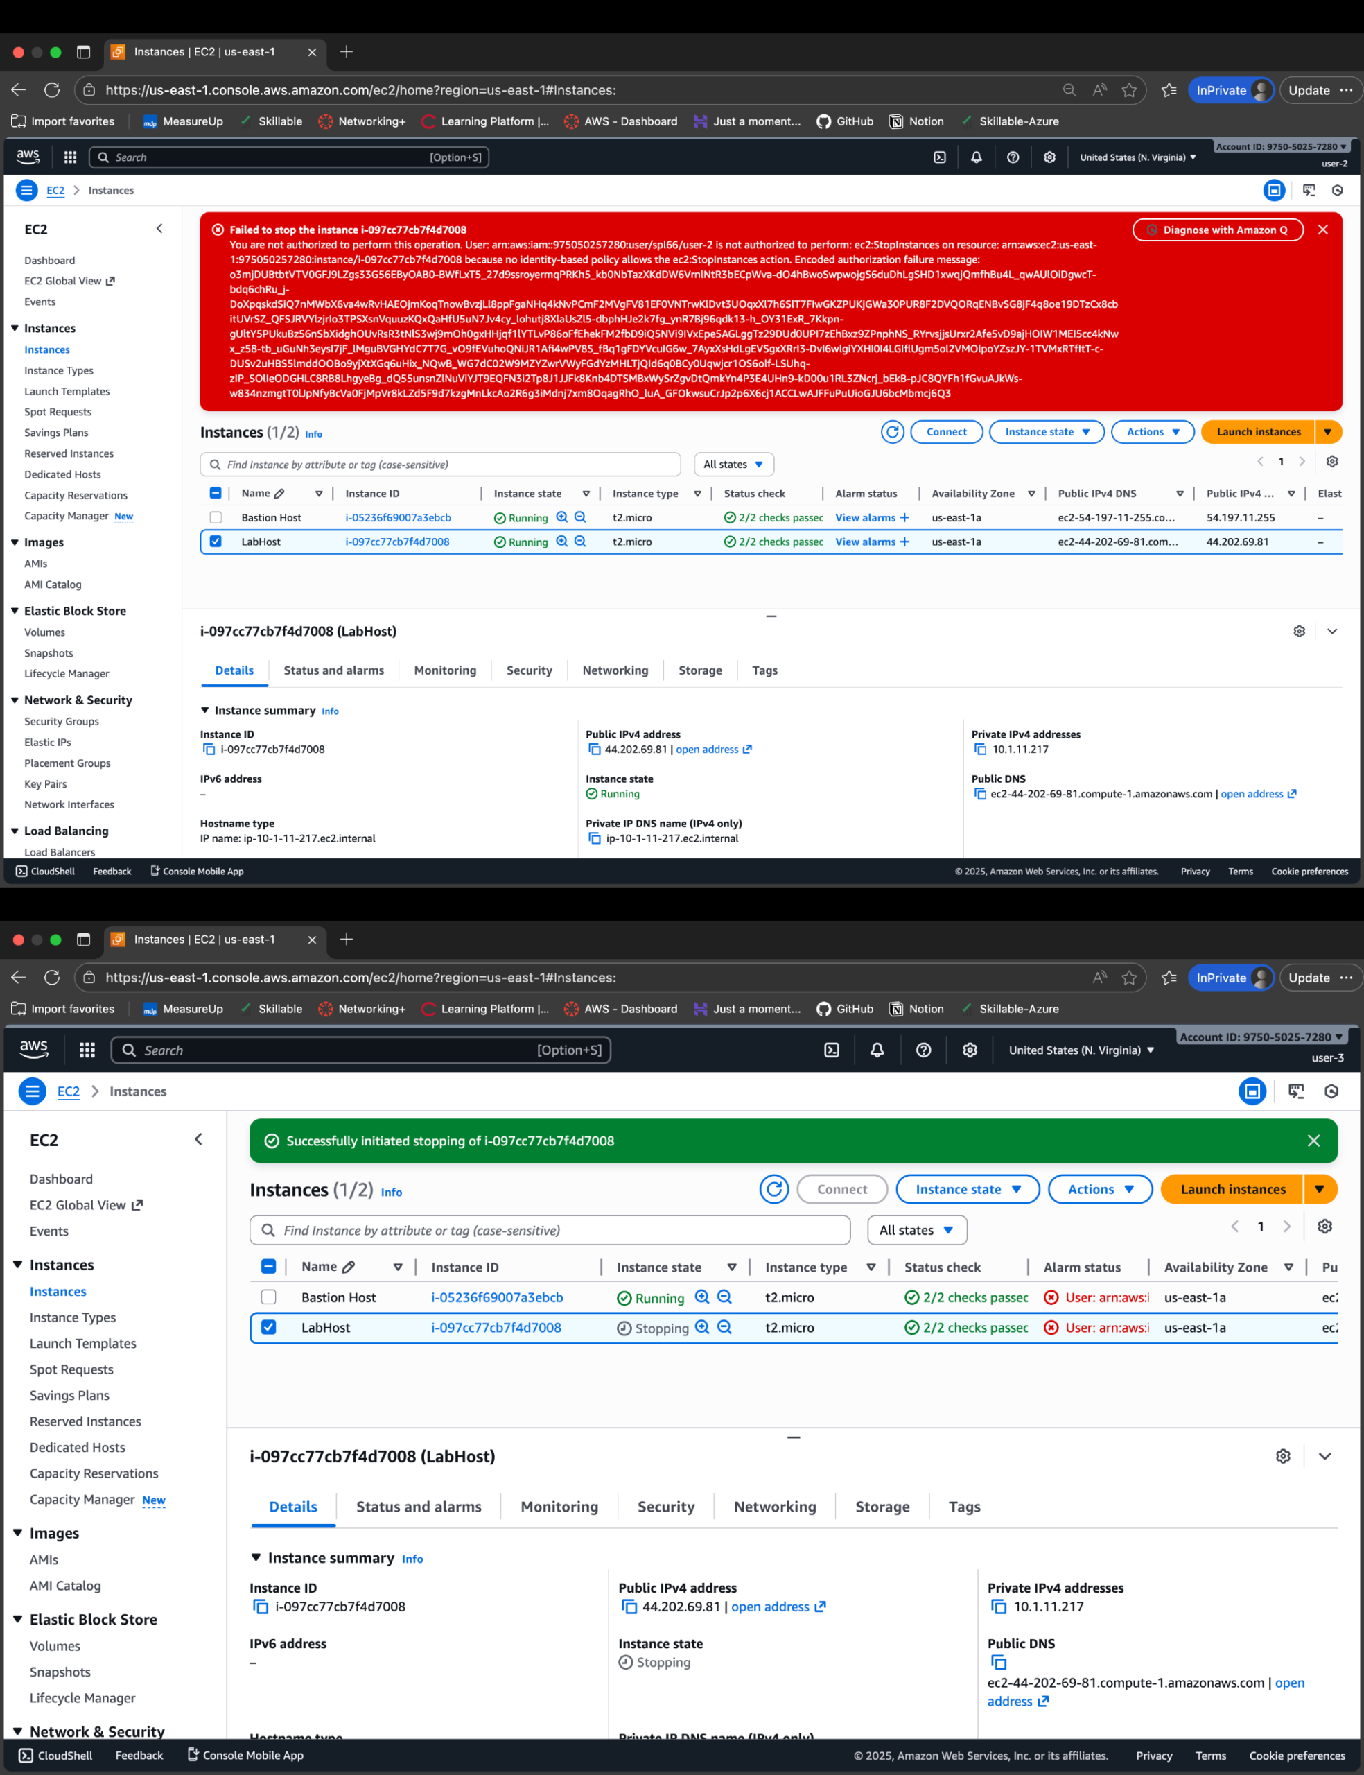Select the Bastion Host row checkbox
Screen dimensions: 1364x1775
[215, 517]
